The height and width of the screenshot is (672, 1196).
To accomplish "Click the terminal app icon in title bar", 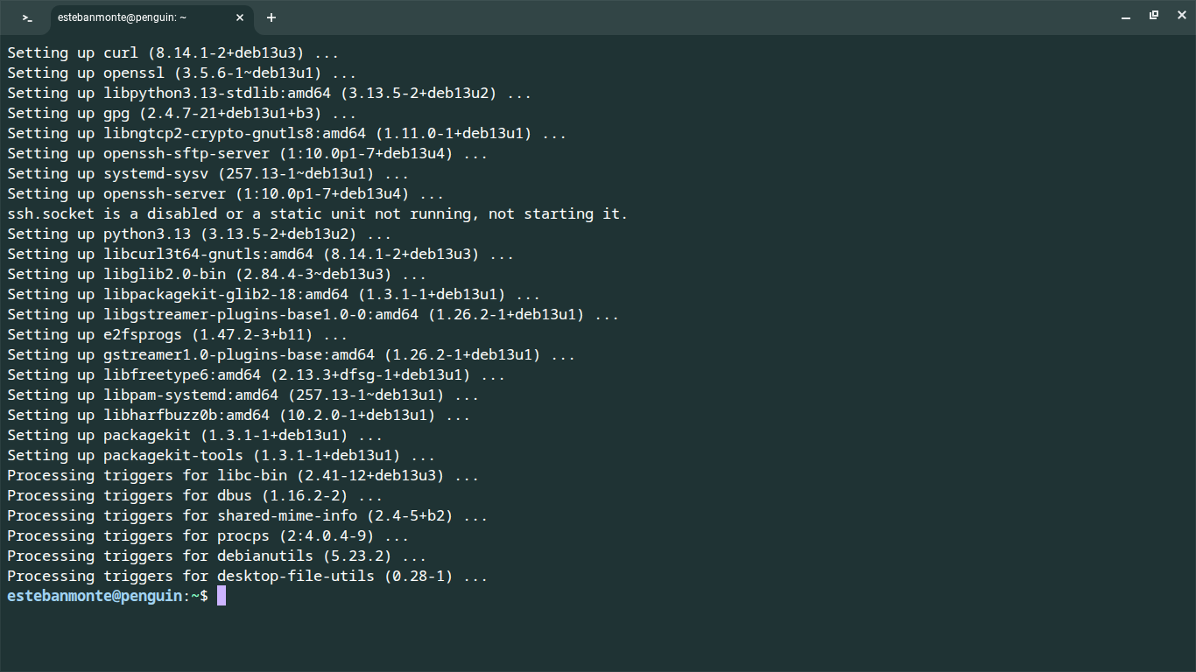I will tap(27, 17).
